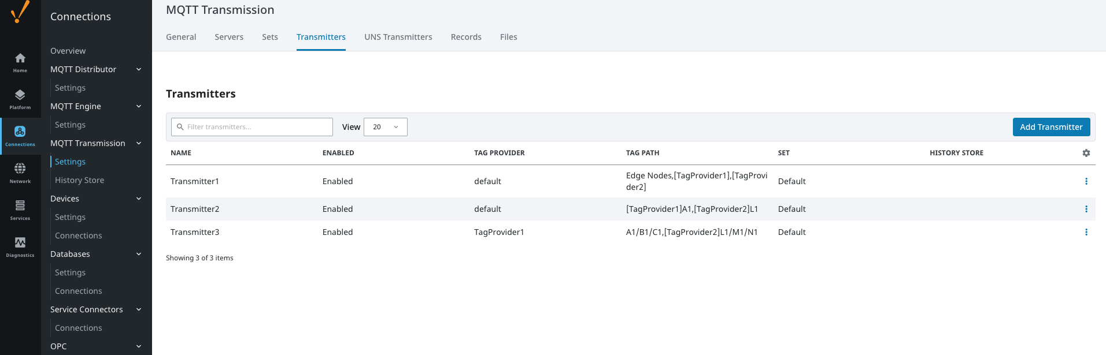Open the Platform section icon
This screenshot has width=1106, height=355.
coord(20,96)
